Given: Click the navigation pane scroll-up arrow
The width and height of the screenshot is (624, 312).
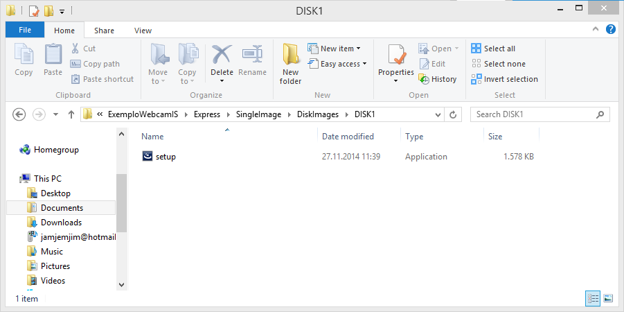Looking at the screenshot, I should [122, 135].
